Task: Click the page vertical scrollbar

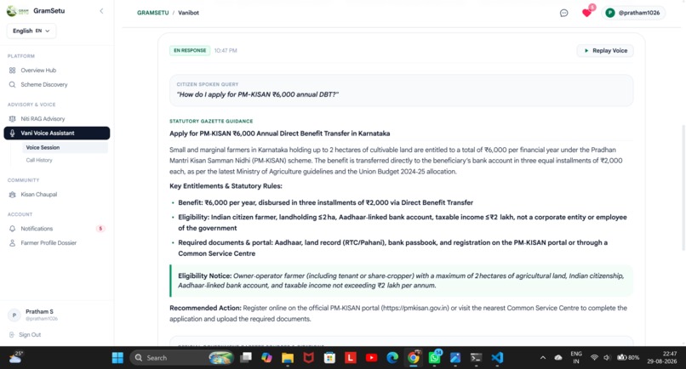Action: (x=683, y=188)
